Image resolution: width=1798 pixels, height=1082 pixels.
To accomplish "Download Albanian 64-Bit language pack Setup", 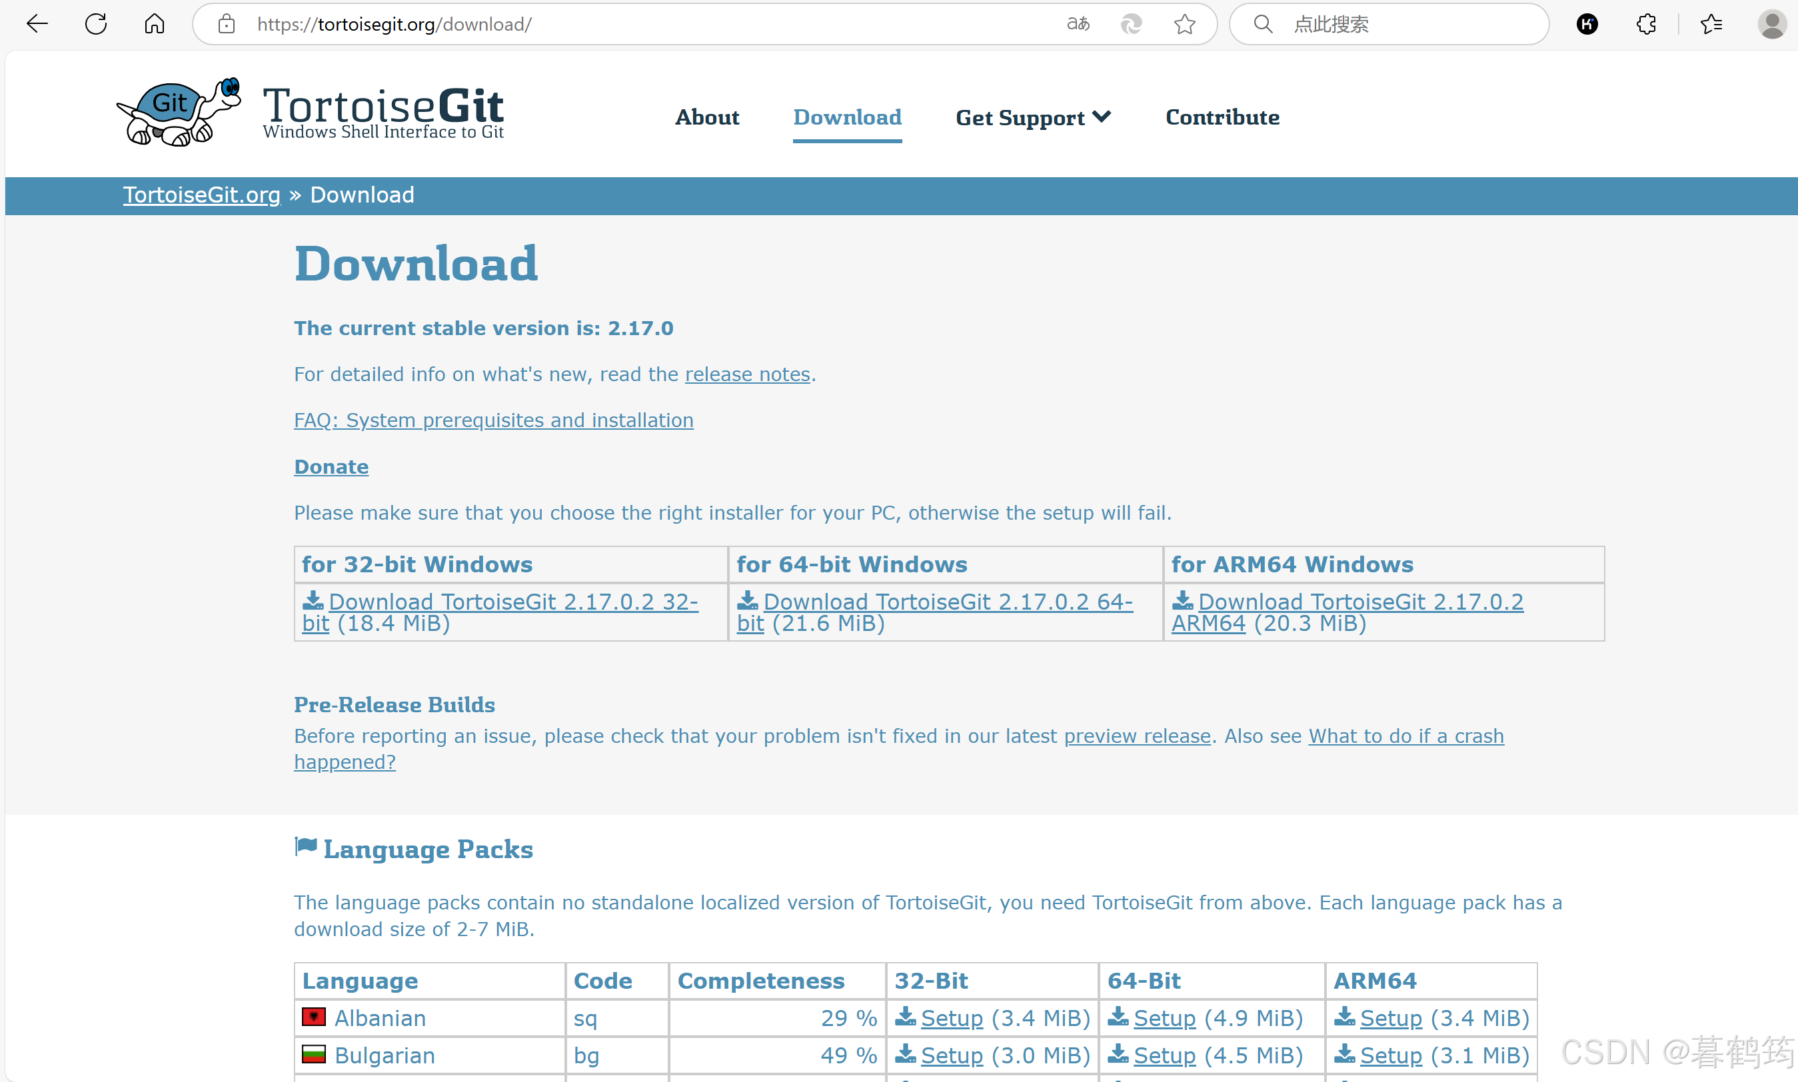I will coord(1164,1018).
